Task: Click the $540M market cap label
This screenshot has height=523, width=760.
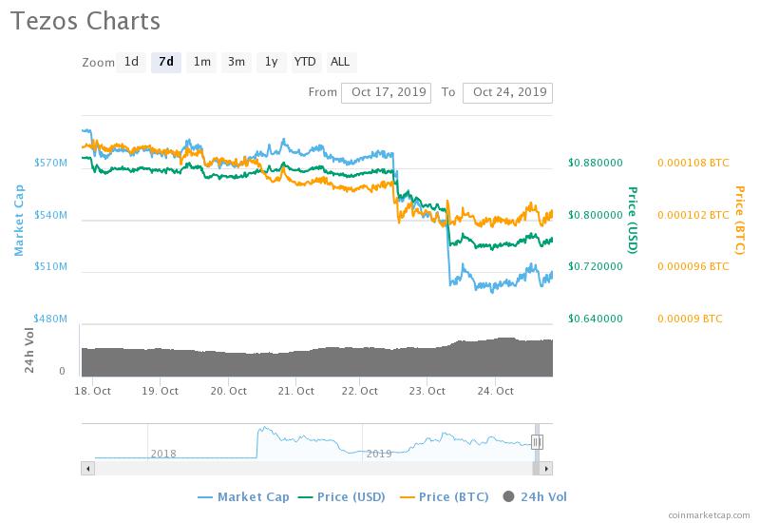Action: tap(50, 215)
